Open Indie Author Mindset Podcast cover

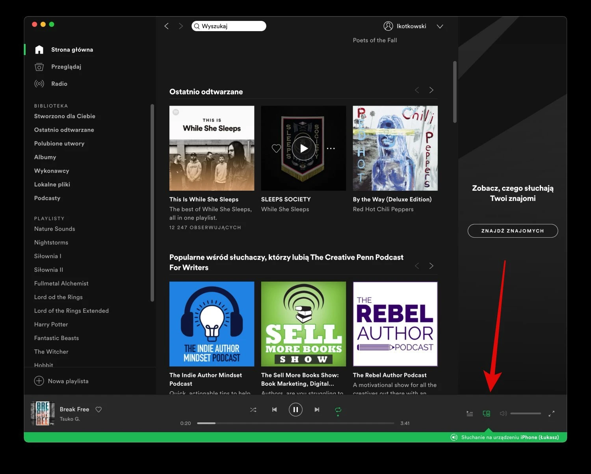click(212, 324)
